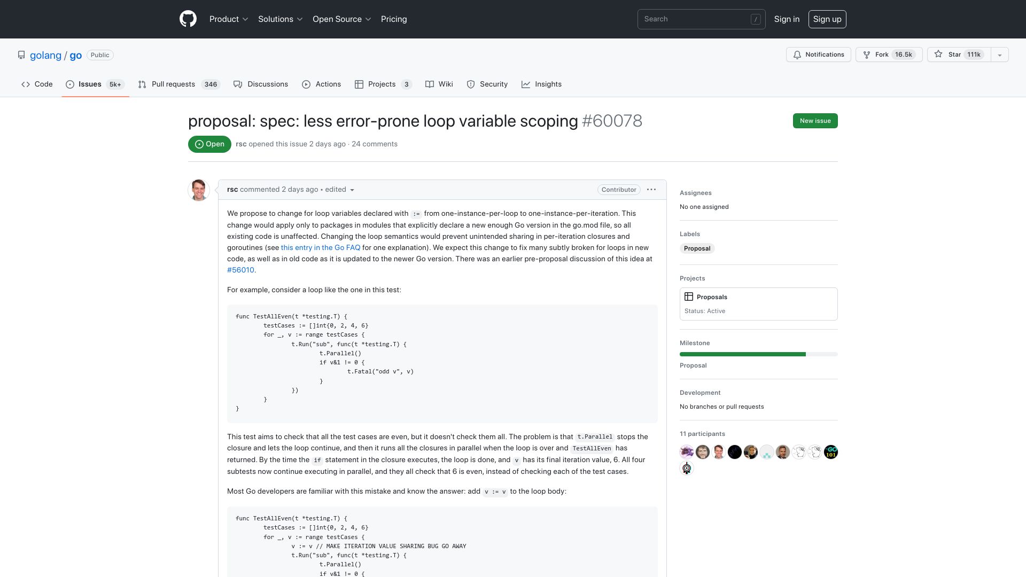Click the New issue button
Image resolution: width=1026 pixels, height=577 pixels.
(815, 121)
